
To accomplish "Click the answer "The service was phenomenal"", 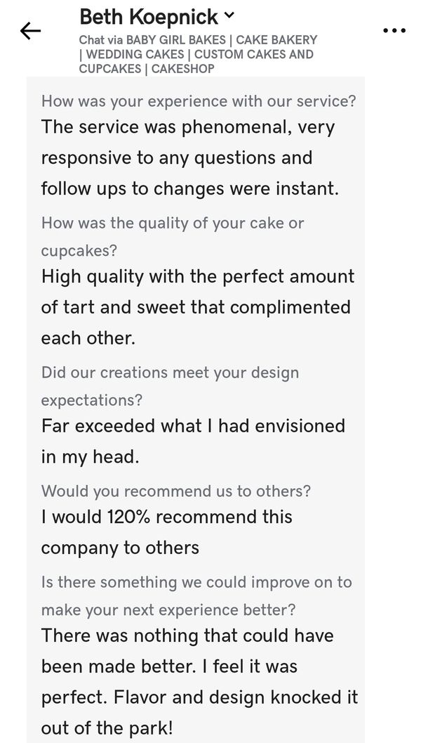I will pos(187,127).
